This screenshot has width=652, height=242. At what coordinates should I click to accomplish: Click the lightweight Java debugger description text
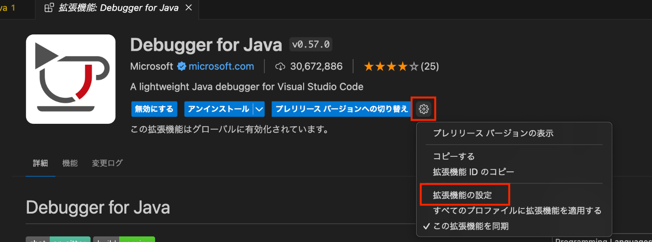247,87
